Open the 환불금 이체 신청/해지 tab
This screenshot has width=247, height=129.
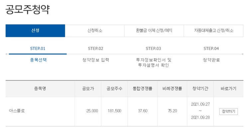pos(154,31)
